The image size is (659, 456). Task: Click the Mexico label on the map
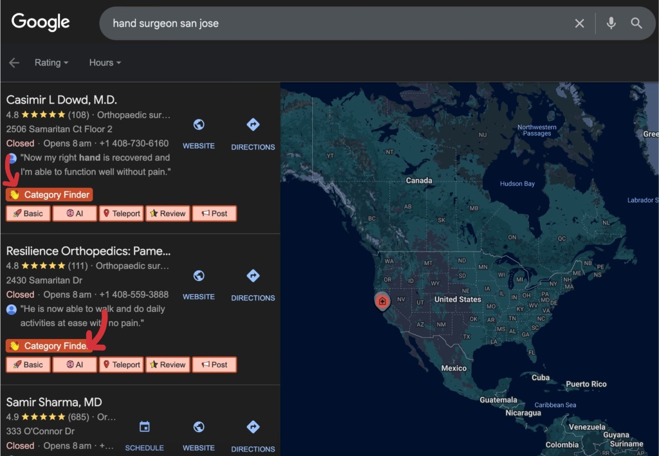click(454, 369)
